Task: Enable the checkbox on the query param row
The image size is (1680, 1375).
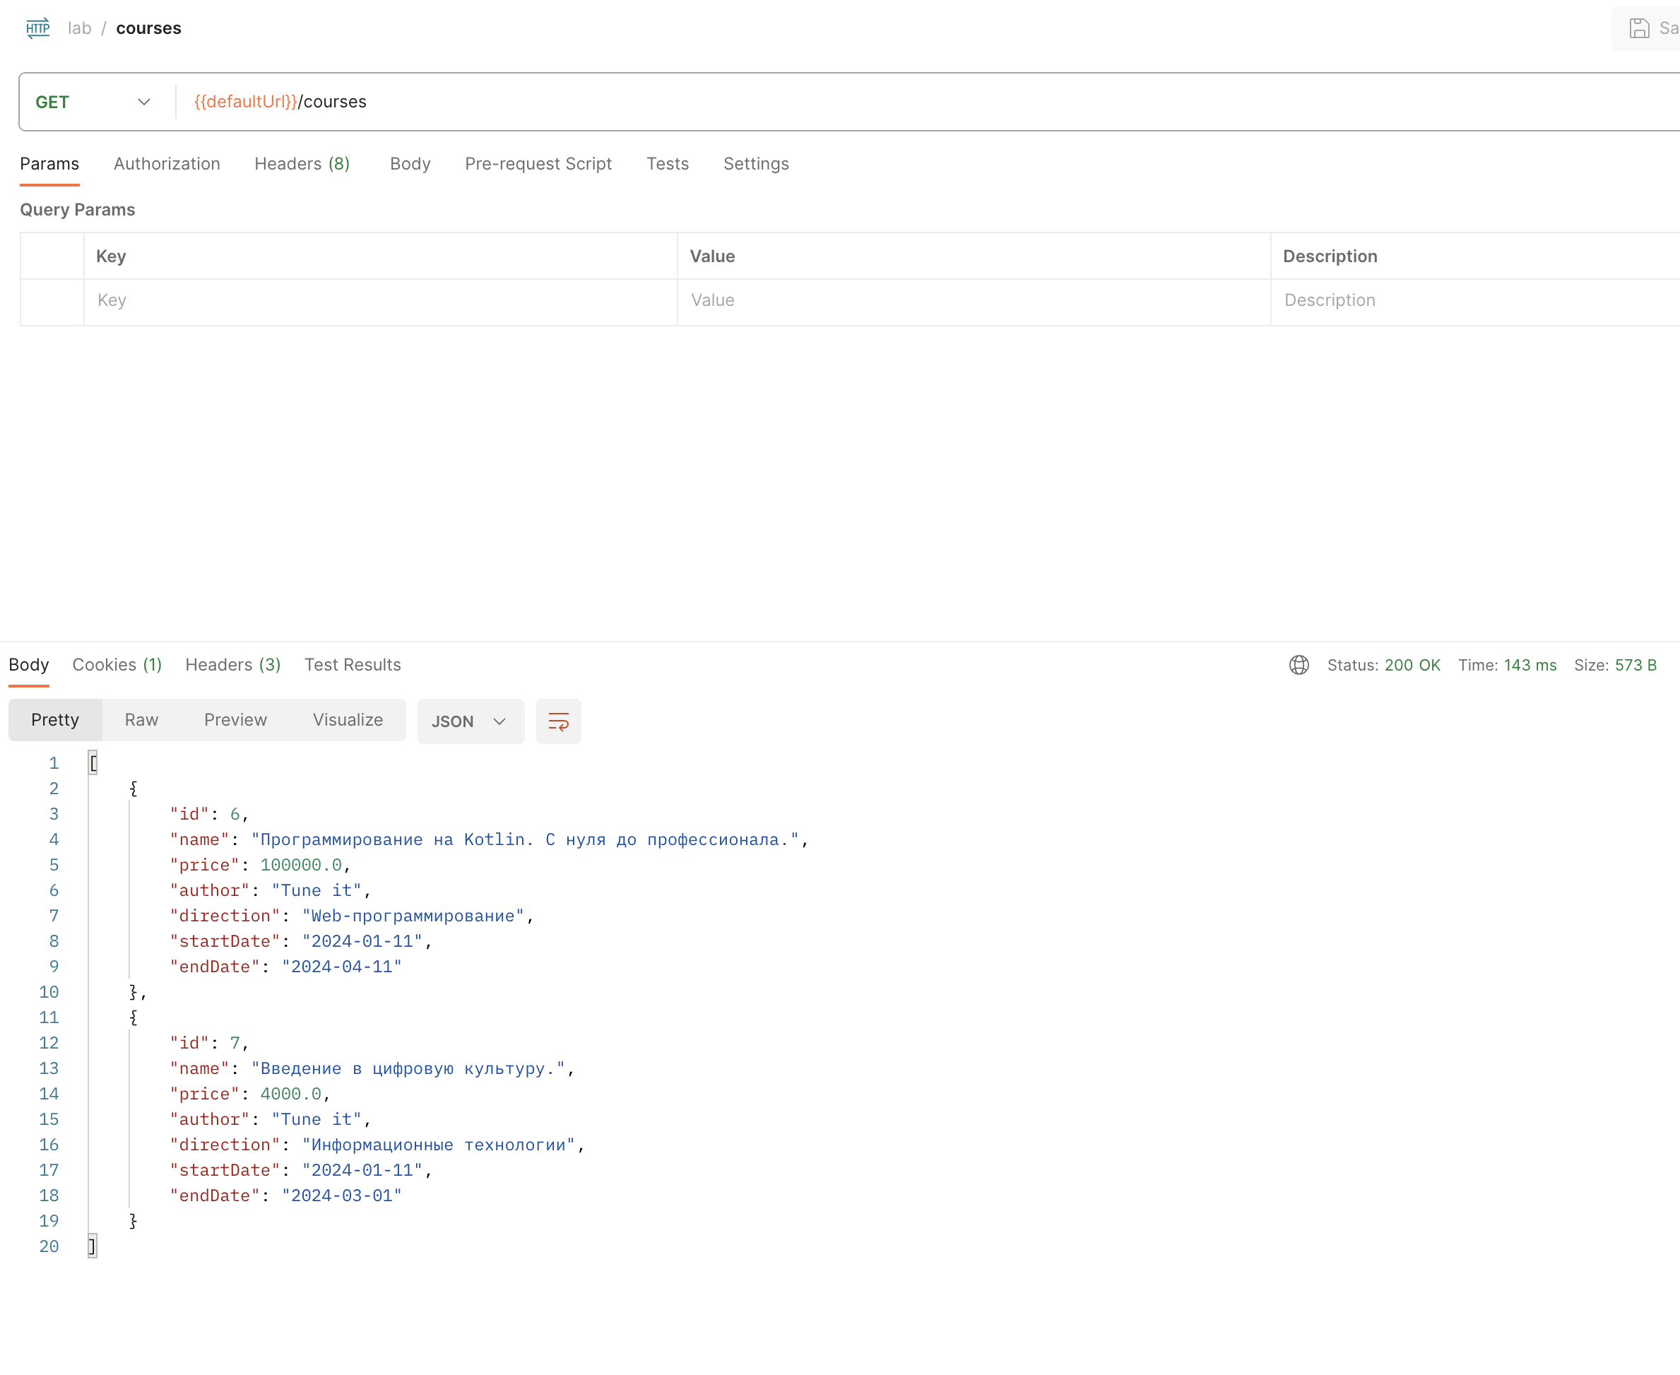Action: coord(52,301)
